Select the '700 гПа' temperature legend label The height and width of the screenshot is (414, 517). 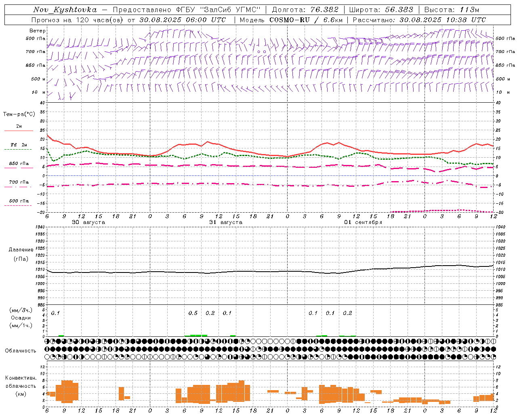point(19,182)
